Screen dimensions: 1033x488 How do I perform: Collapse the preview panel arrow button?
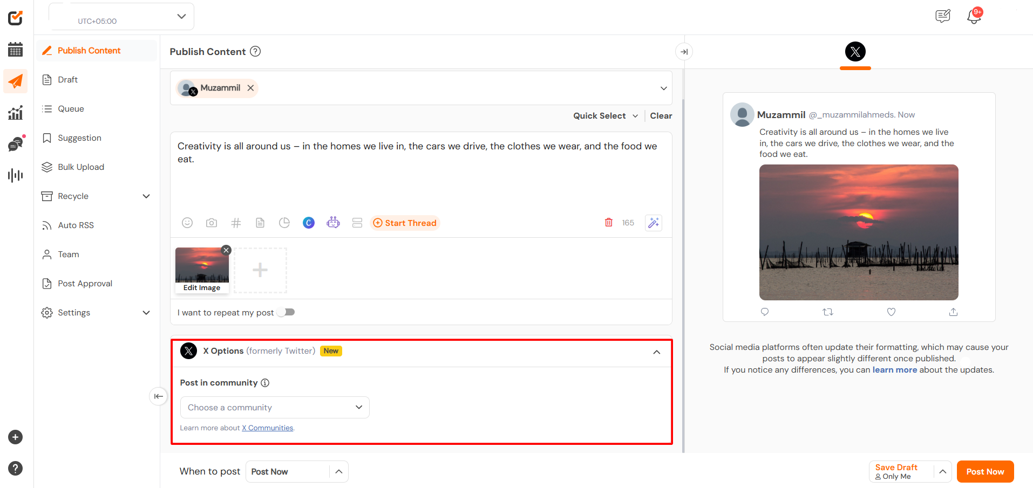(684, 52)
